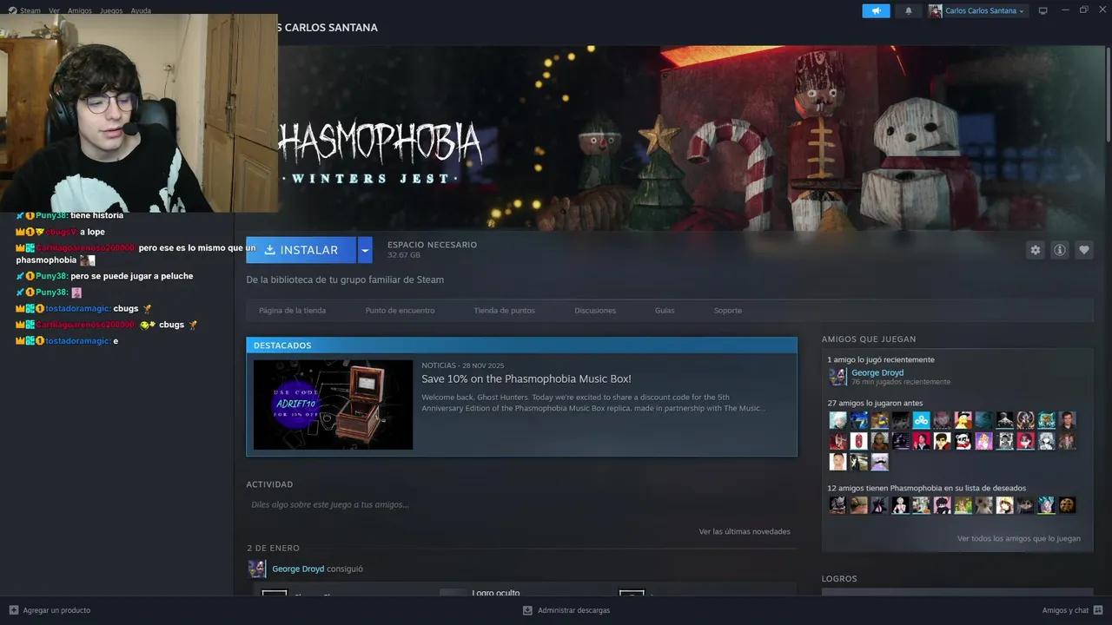Click 'De la biblioteca de tu grupo familiar' text
This screenshot has width=1112, height=625.
pyautogui.click(x=345, y=280)
